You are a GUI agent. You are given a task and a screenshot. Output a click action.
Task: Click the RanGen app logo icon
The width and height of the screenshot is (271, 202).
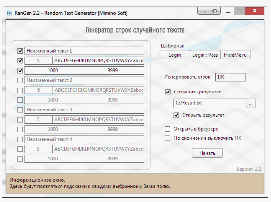(x=9, y=13)
